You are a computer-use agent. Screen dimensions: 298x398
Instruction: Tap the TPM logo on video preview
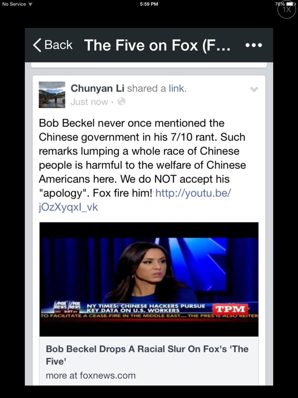click(230, 309)
